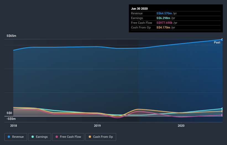Click the S$64.570m revenue value

(164, 13)
